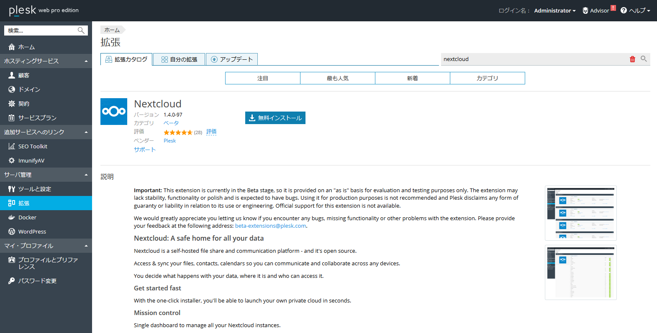Viewport: 657px width, 333px height.
Task: Click the five-star rating for Nextcloud
Action: pyautogui.click(x=178, y=132)
